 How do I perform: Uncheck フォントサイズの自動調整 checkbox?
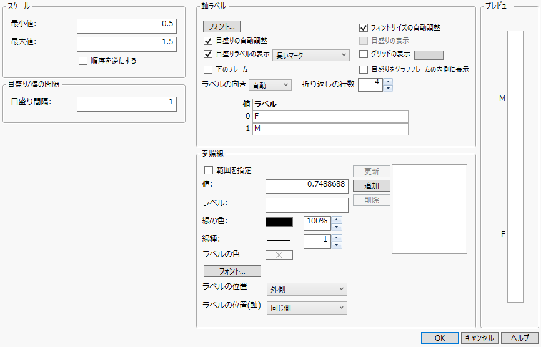[364, 27]
